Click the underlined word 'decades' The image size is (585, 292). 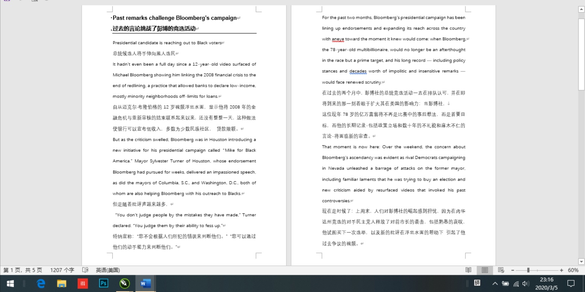pos(358,72)
